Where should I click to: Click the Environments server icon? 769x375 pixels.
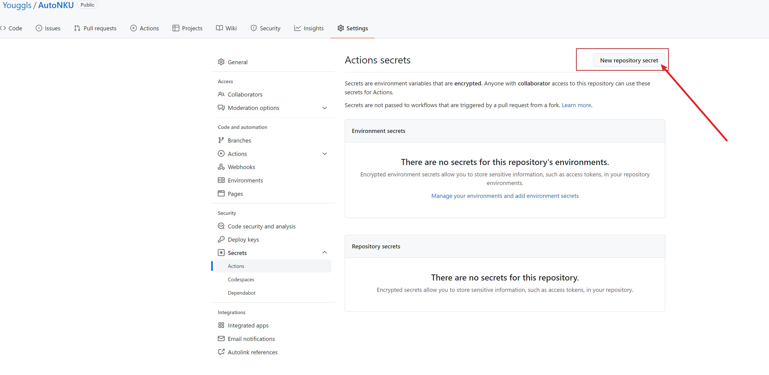point(221,180)
